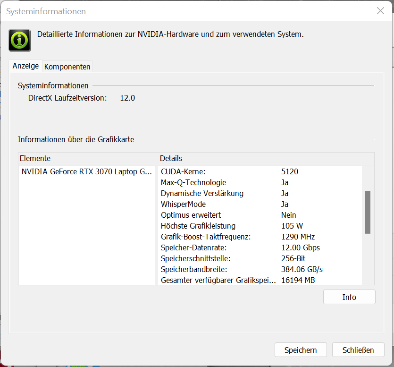
Task: Select the Max-Q-Technologie row
Action: click(x=260, y=182)
